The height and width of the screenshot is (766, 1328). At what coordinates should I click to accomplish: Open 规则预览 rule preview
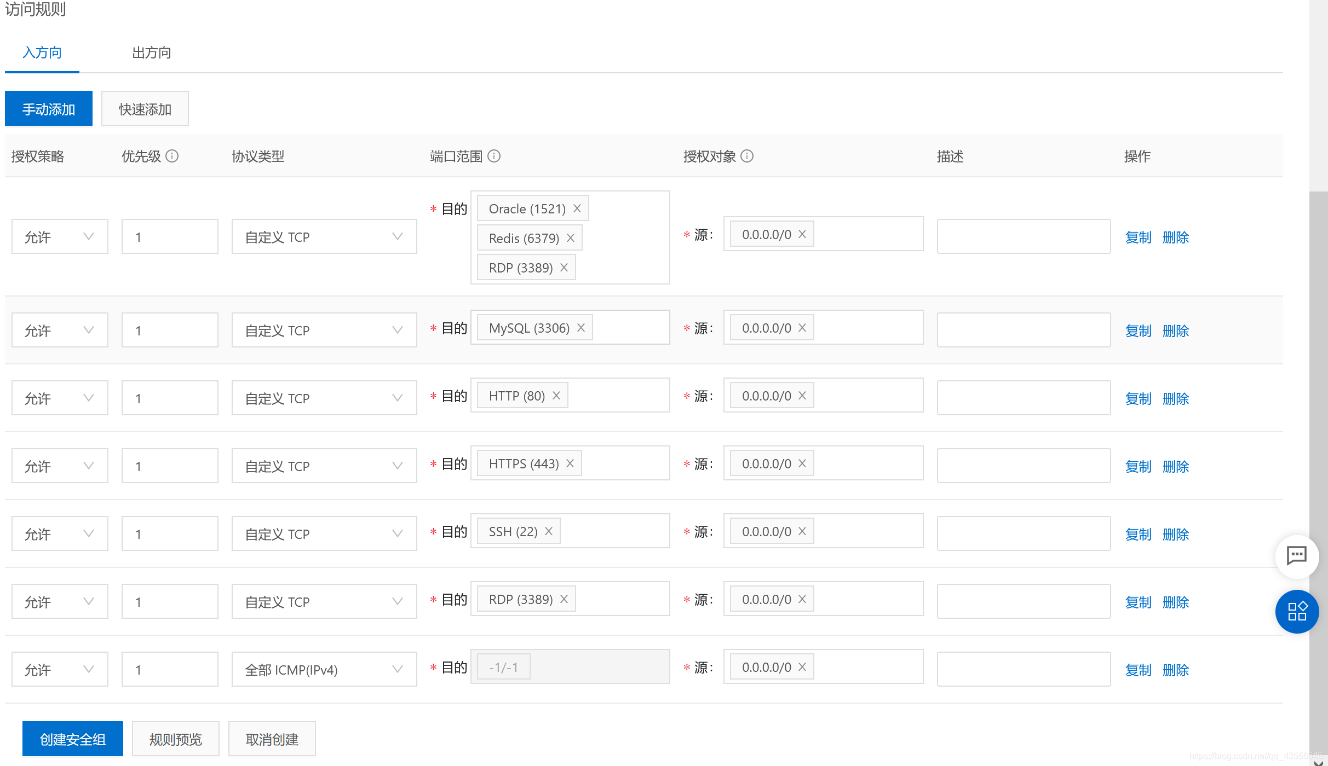(176, 739)
